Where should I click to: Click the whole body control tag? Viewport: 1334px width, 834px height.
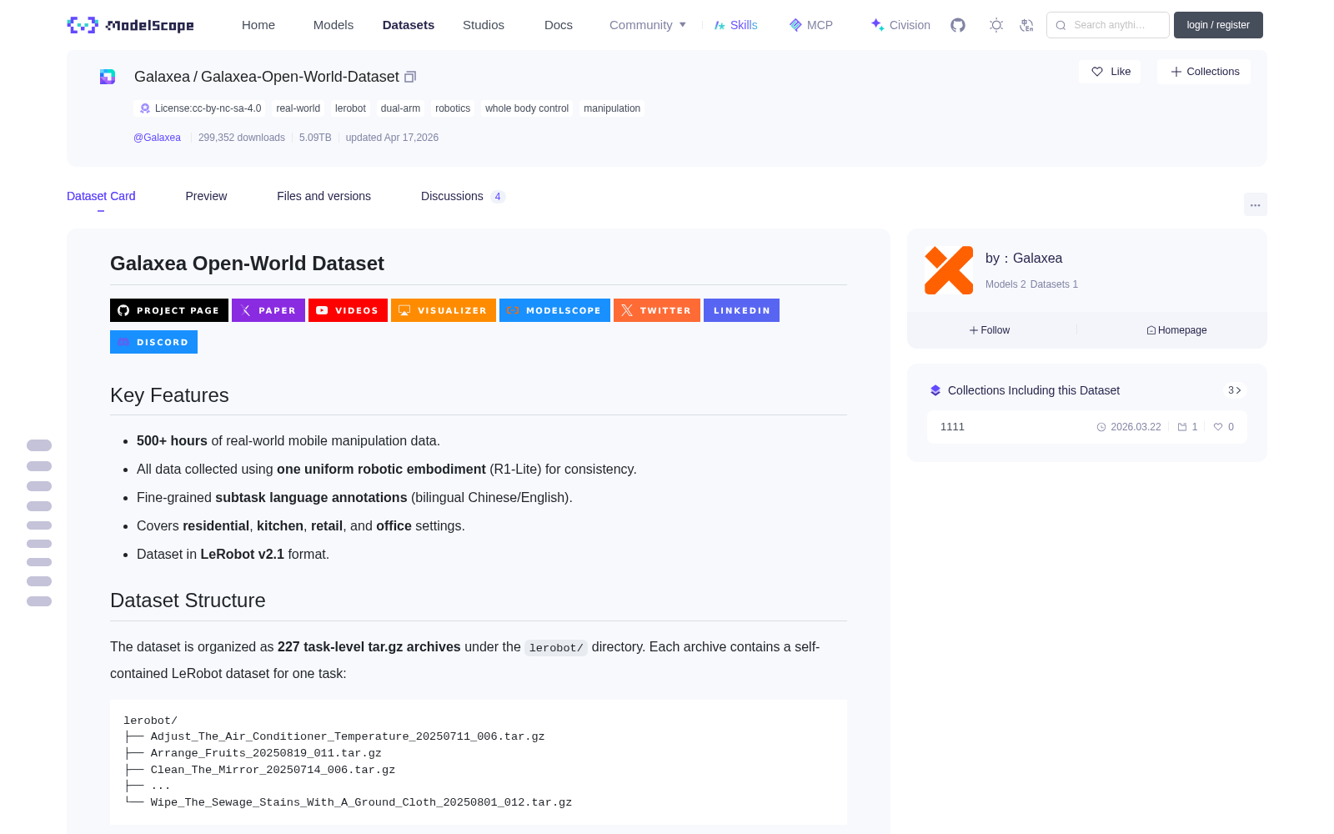527,108
